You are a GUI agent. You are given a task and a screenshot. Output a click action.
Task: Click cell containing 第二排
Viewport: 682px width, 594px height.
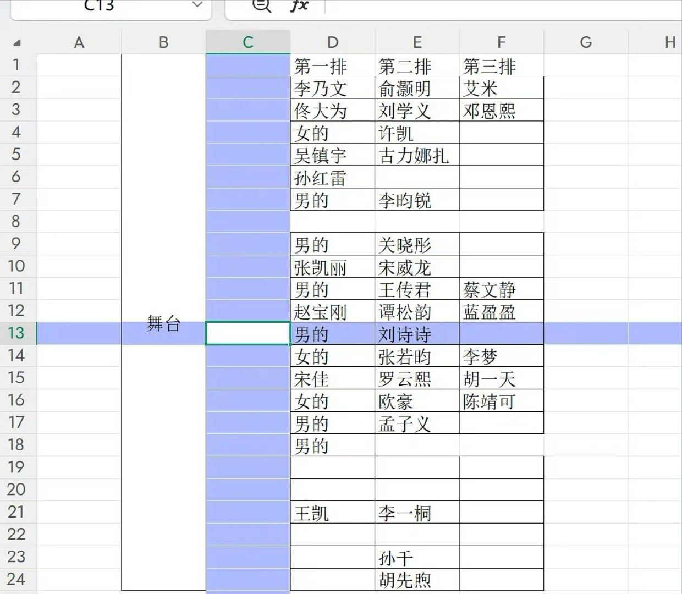coord(417,66)
